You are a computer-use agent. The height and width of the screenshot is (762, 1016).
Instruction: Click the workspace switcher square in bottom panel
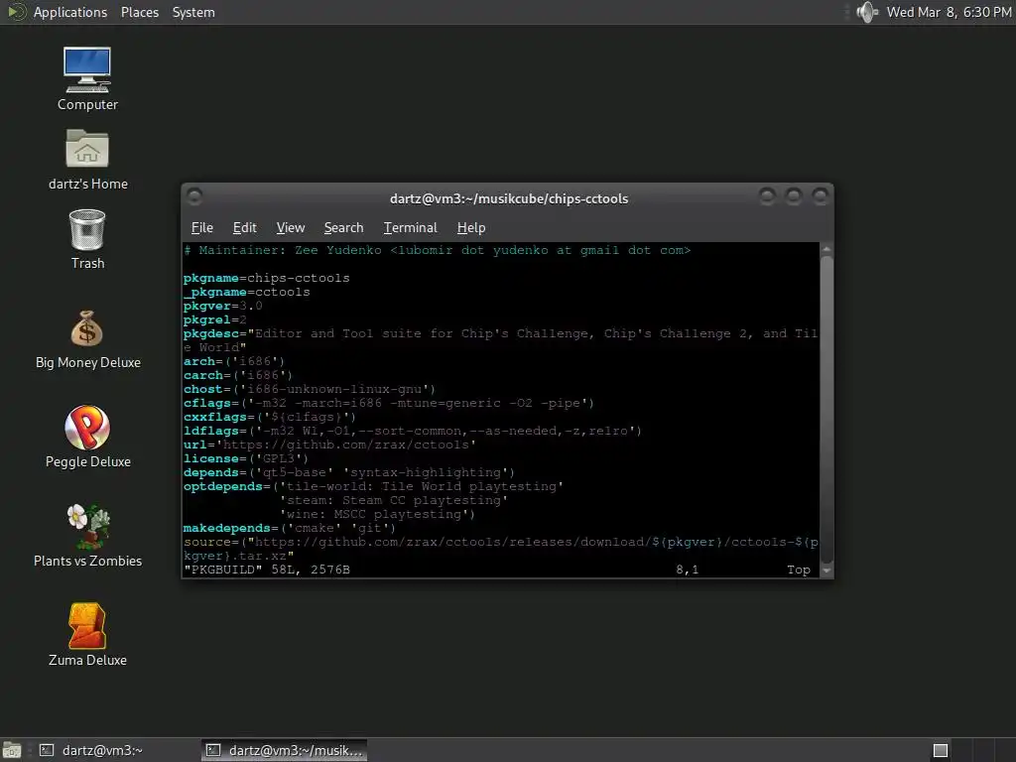pyautogui.click(x=941, y=750)
